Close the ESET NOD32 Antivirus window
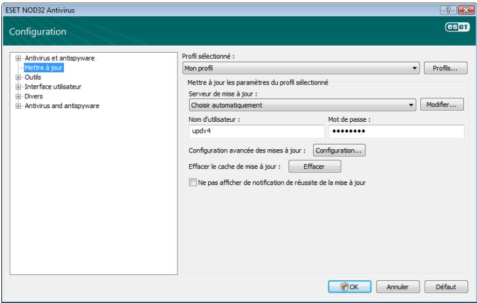 (x=466, y=10)
